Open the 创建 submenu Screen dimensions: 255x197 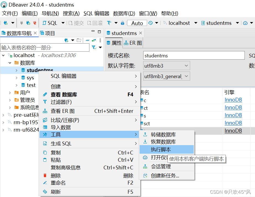pos(90,86)
